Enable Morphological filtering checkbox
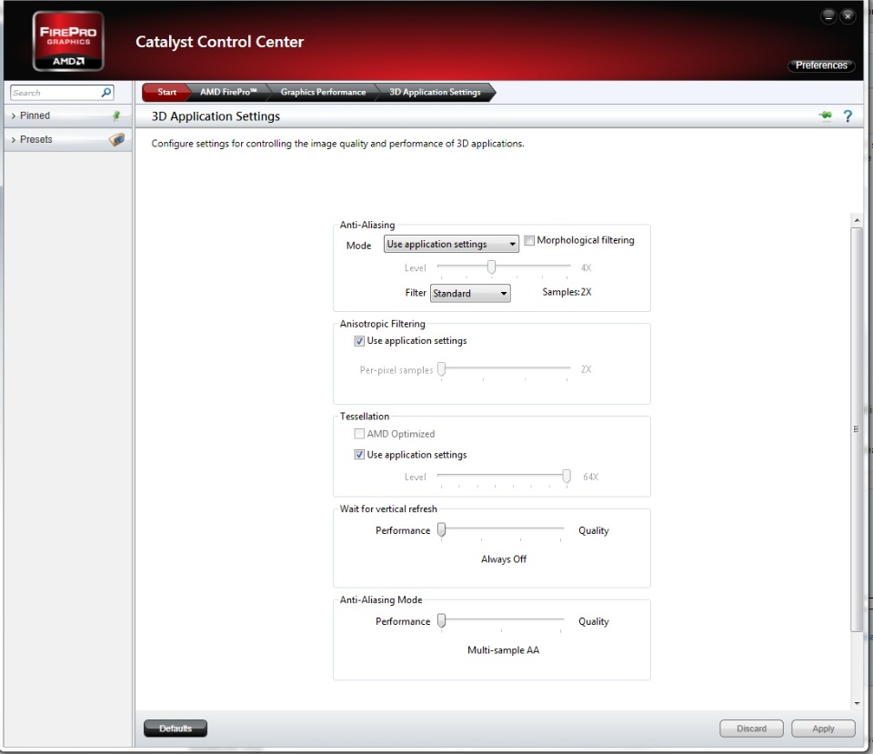 [529, 240]
